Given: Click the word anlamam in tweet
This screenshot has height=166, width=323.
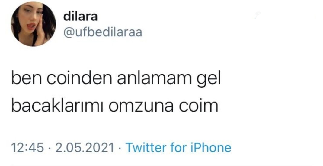Looking at the screenshot, I should [x=154, y=79].
